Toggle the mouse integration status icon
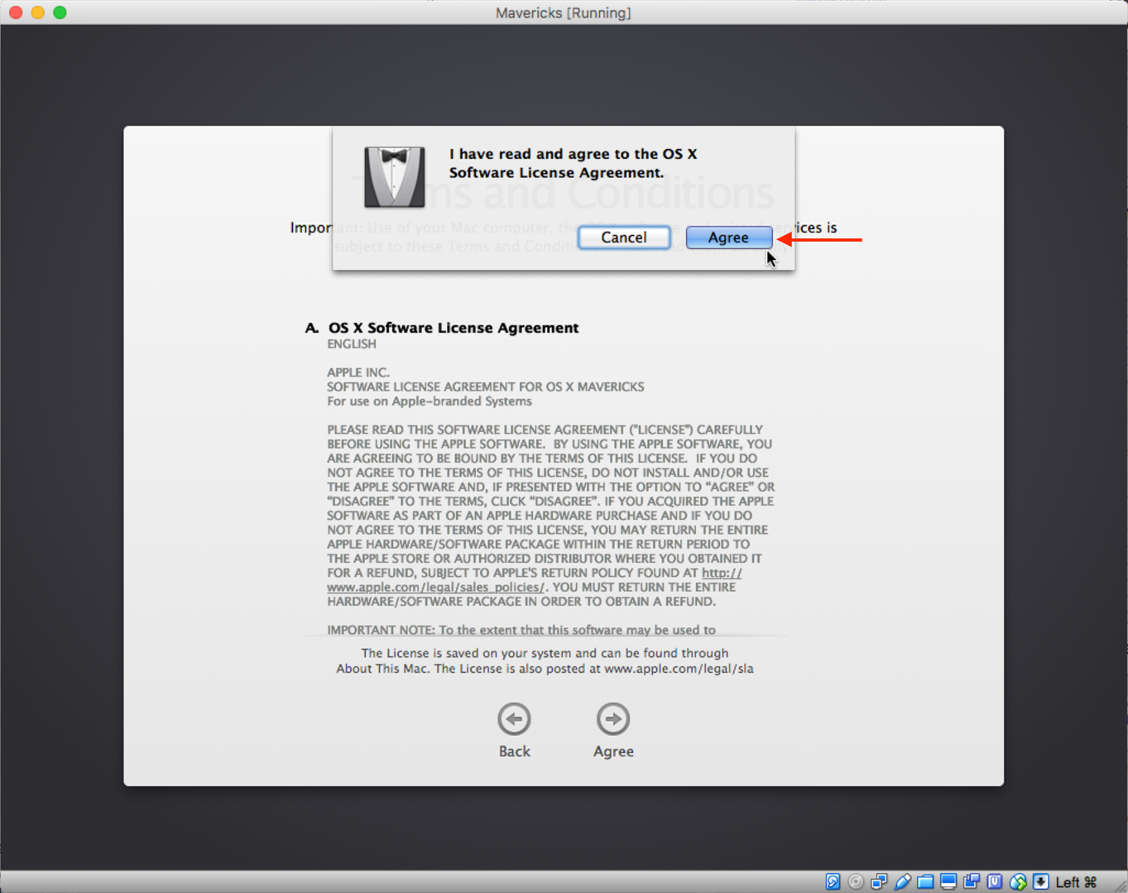This screenshot has width=1128, height=893. click(x=1018, y=882)
